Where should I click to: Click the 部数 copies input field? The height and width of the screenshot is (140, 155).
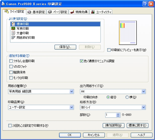[x=111, y=115]
